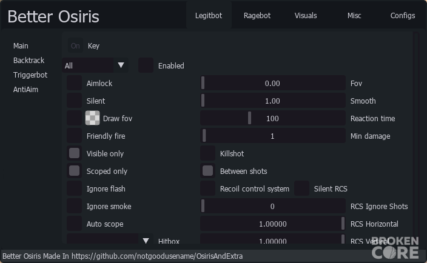Click the All dropdown arrow
427x263 pixels.
(x=121, y=65)
